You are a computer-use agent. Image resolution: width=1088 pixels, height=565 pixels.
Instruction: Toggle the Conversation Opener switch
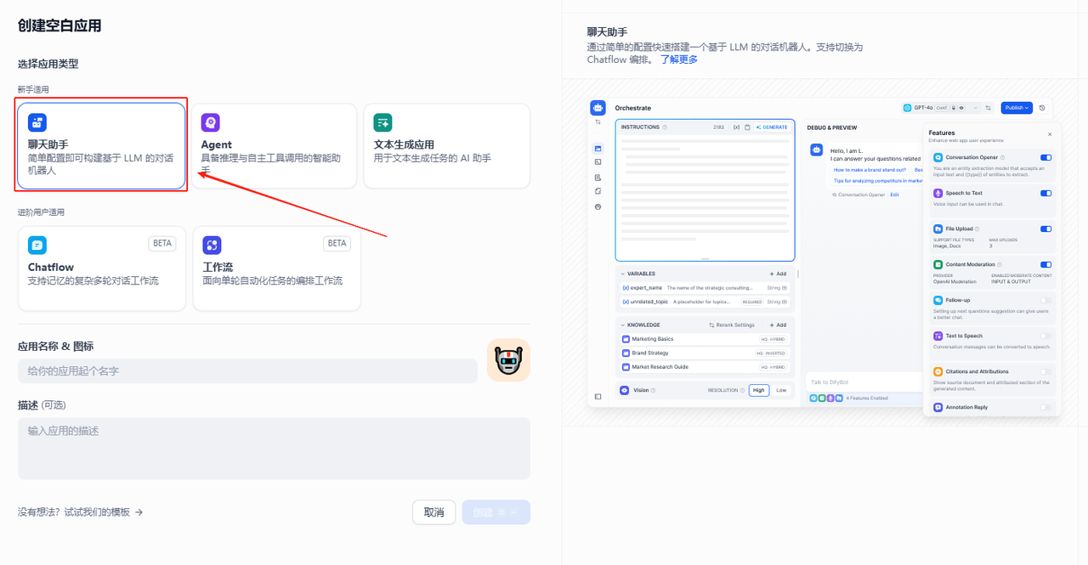pyautogui.click(x=1045, y=158)
